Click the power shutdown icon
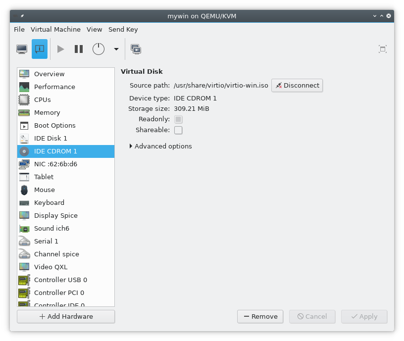This screenshot has width=404, height=341. coord(99,49)
